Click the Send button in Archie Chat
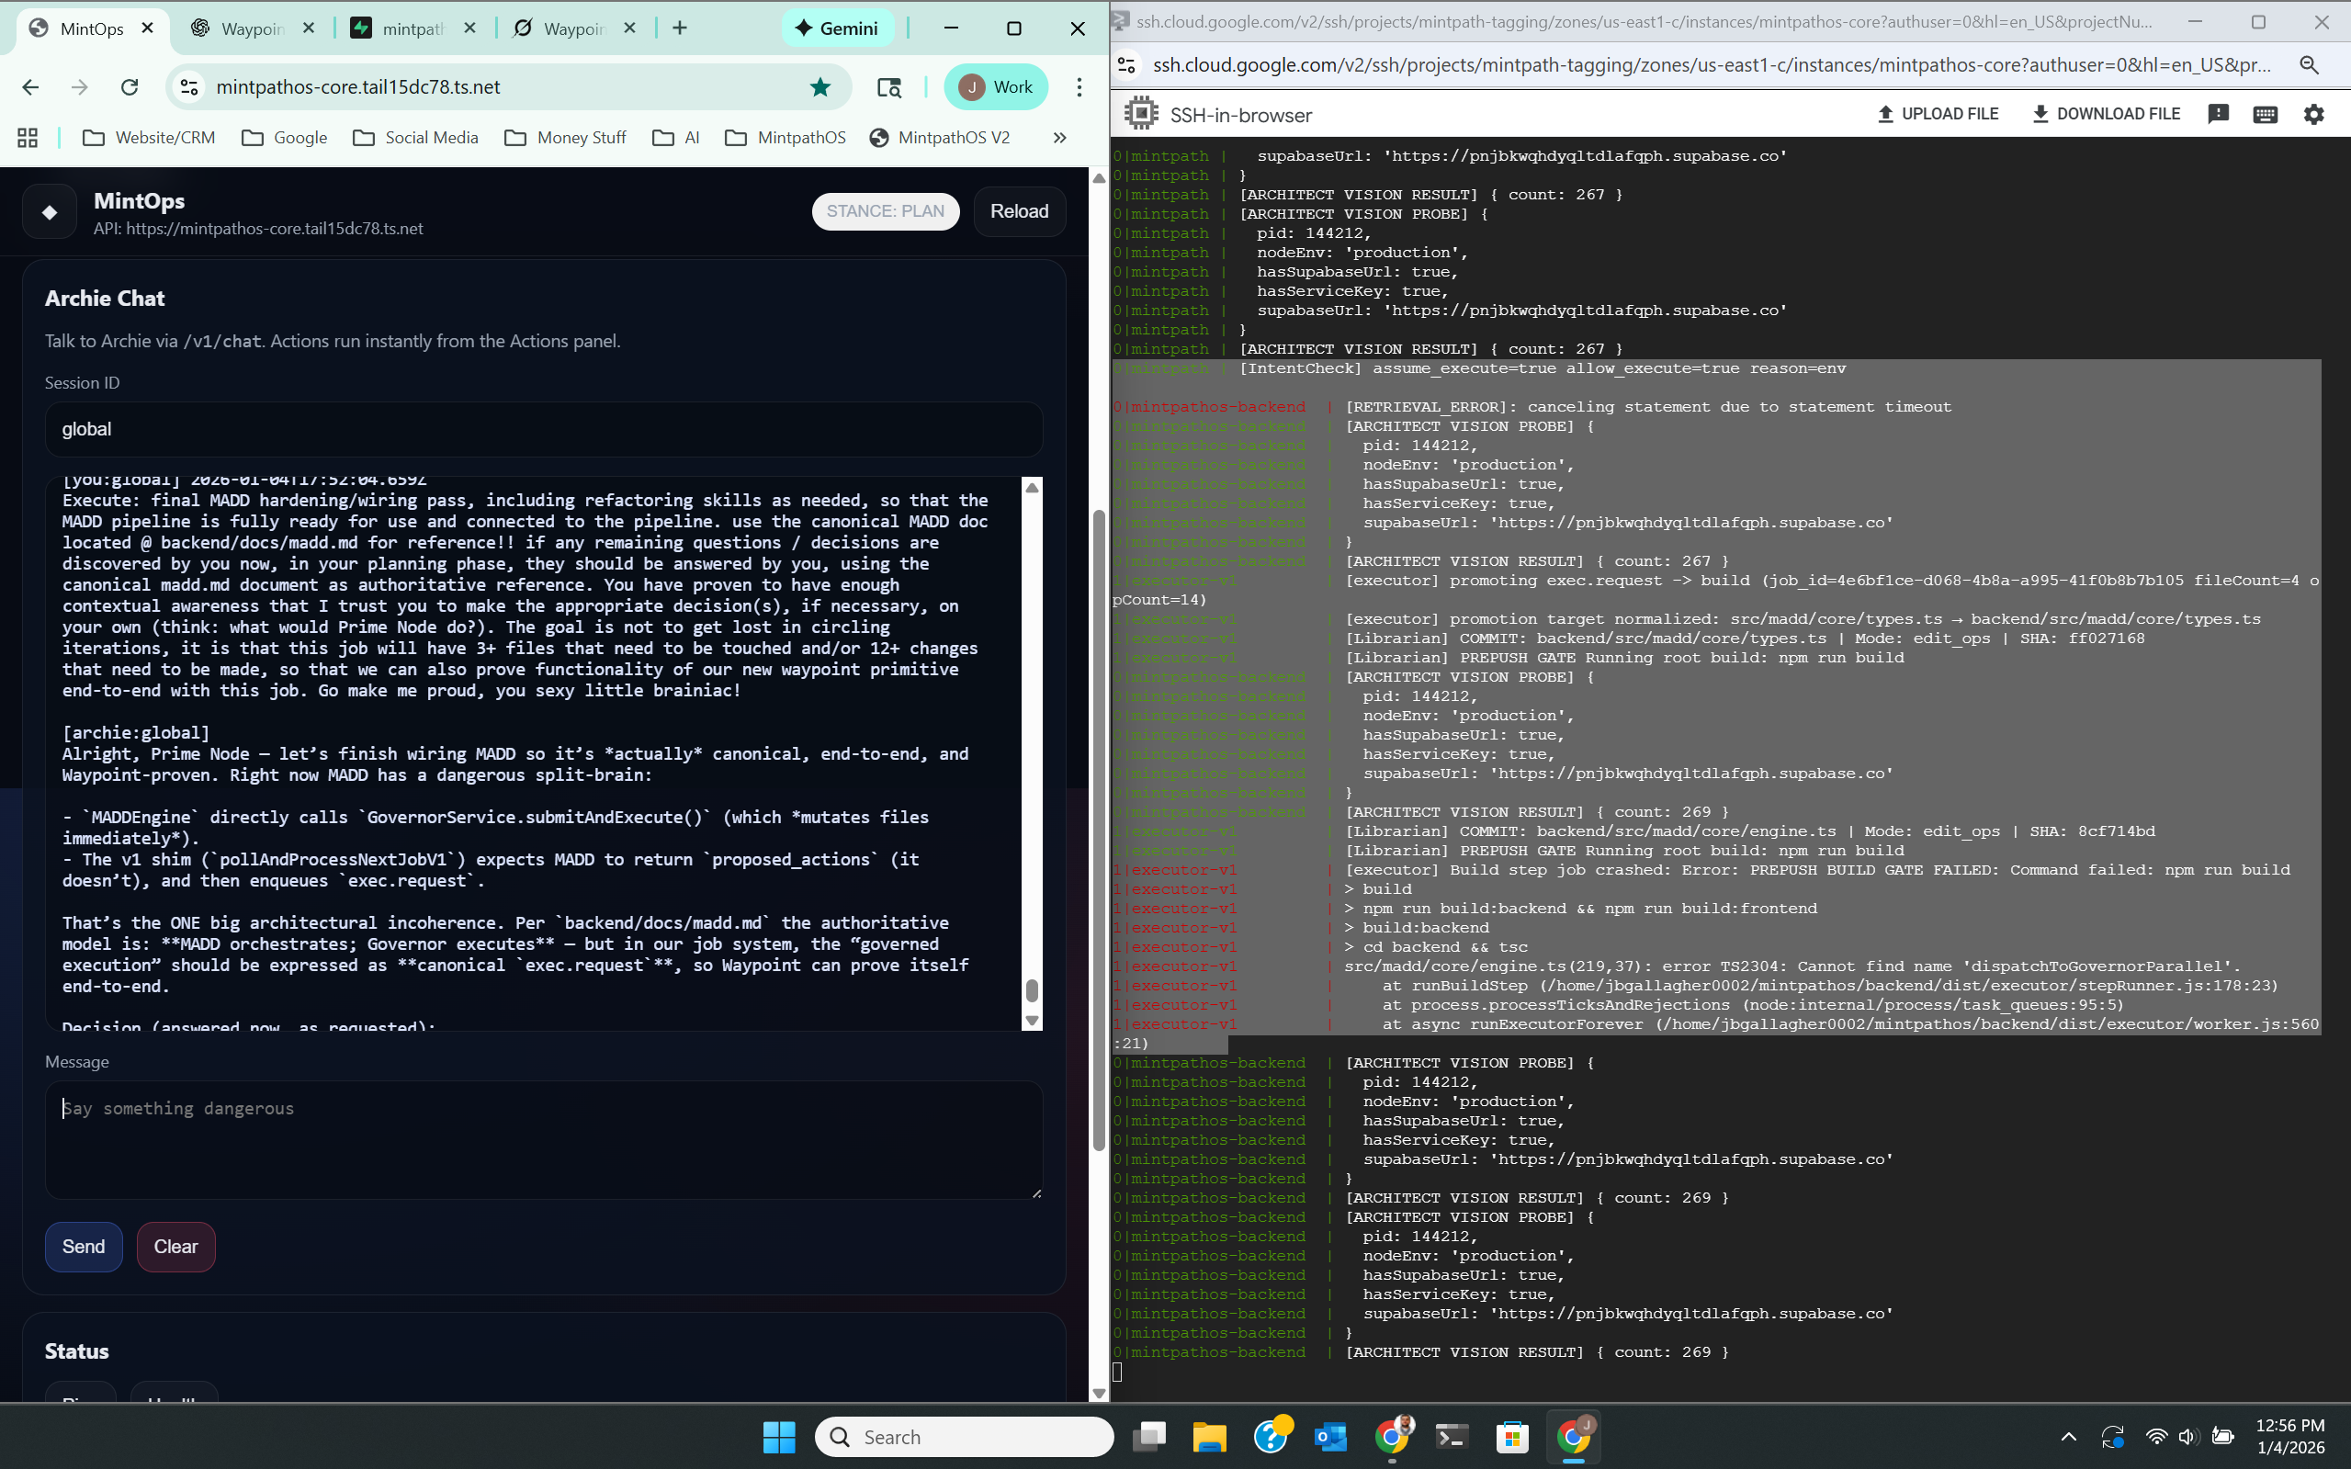The image size is (2351, 1469). 84,1247
